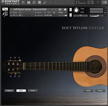Image resolution: width=108 pixels, height=106 pixels.
Task: Open instrument edit mode with wrench
Action: pos(5,9)
